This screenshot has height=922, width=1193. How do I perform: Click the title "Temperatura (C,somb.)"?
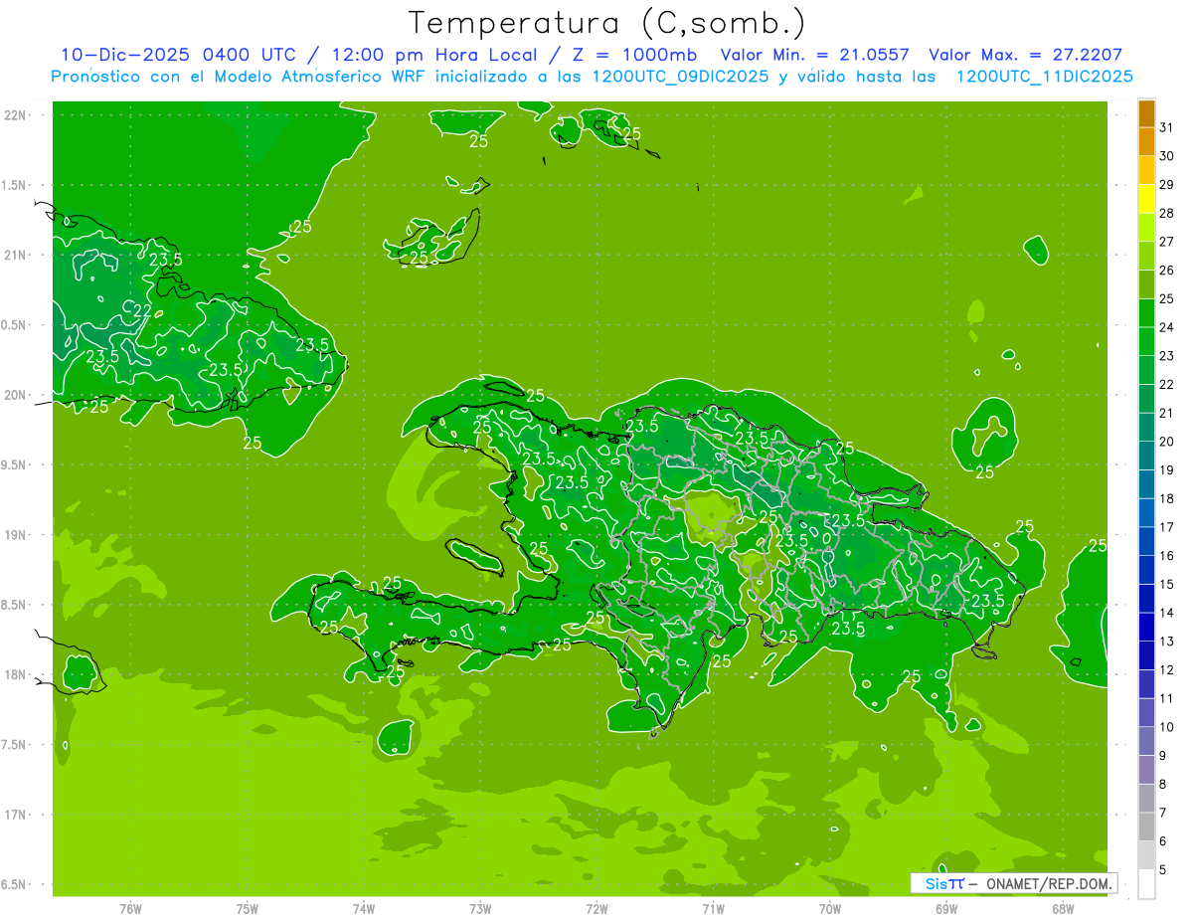tap(606, 23)
